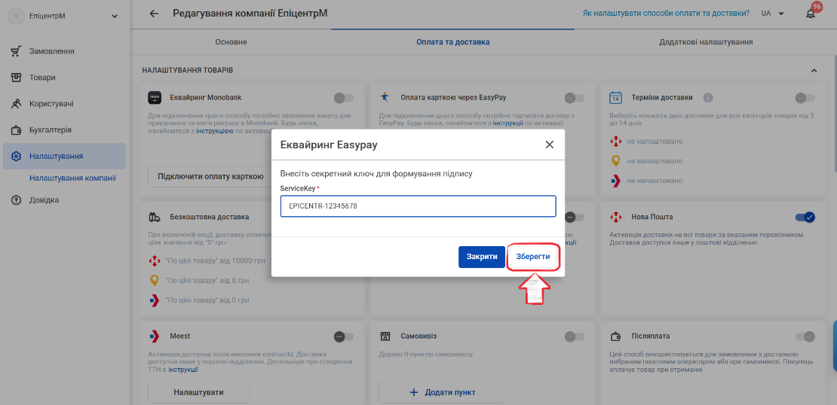Toggle the Самовивіз switch
Screen dimensions: 837x405
[574, 336]
